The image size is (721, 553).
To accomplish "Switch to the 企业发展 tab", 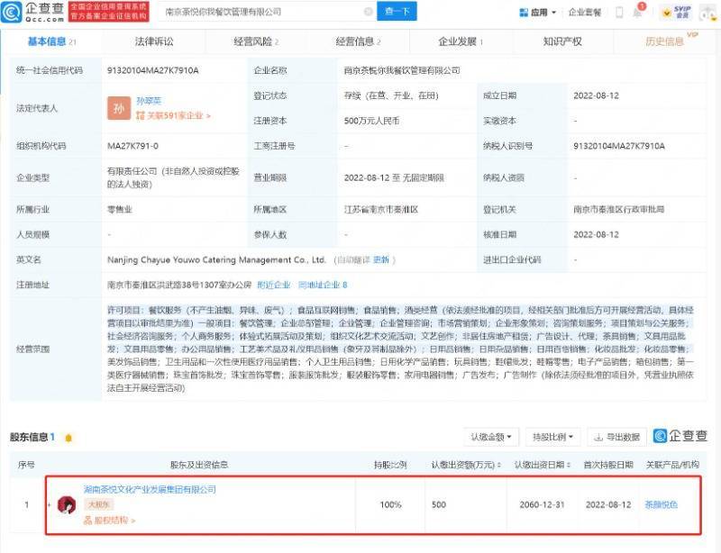I will [x=461, y=41].
